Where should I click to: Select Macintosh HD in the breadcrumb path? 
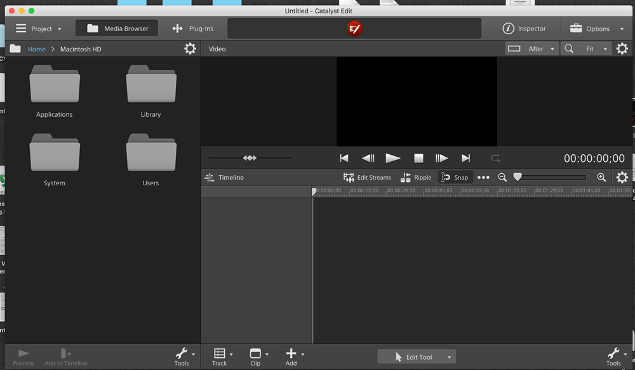(x=81, y=49)
